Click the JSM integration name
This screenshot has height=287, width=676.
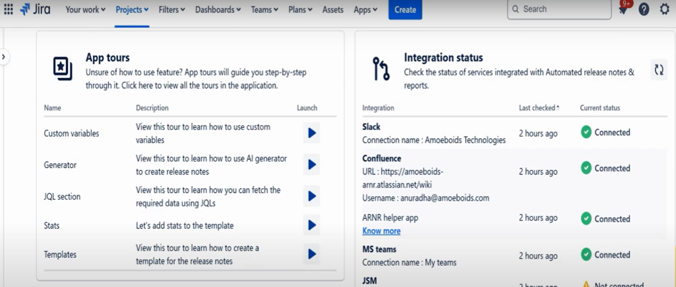(369, 281)
